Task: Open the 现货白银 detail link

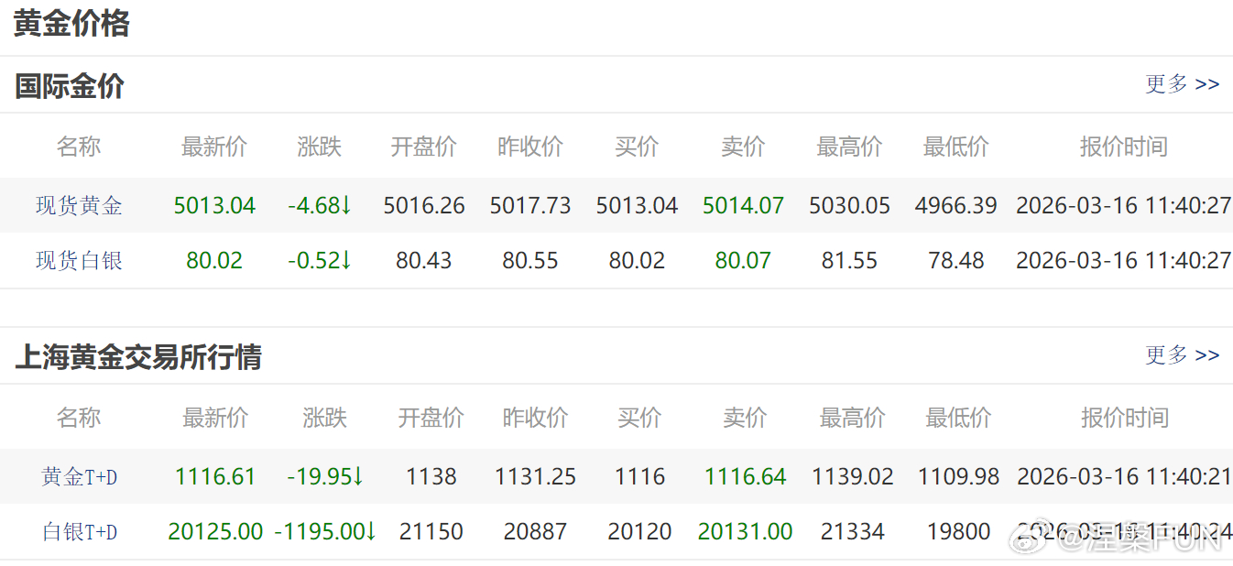Action: 79,260
